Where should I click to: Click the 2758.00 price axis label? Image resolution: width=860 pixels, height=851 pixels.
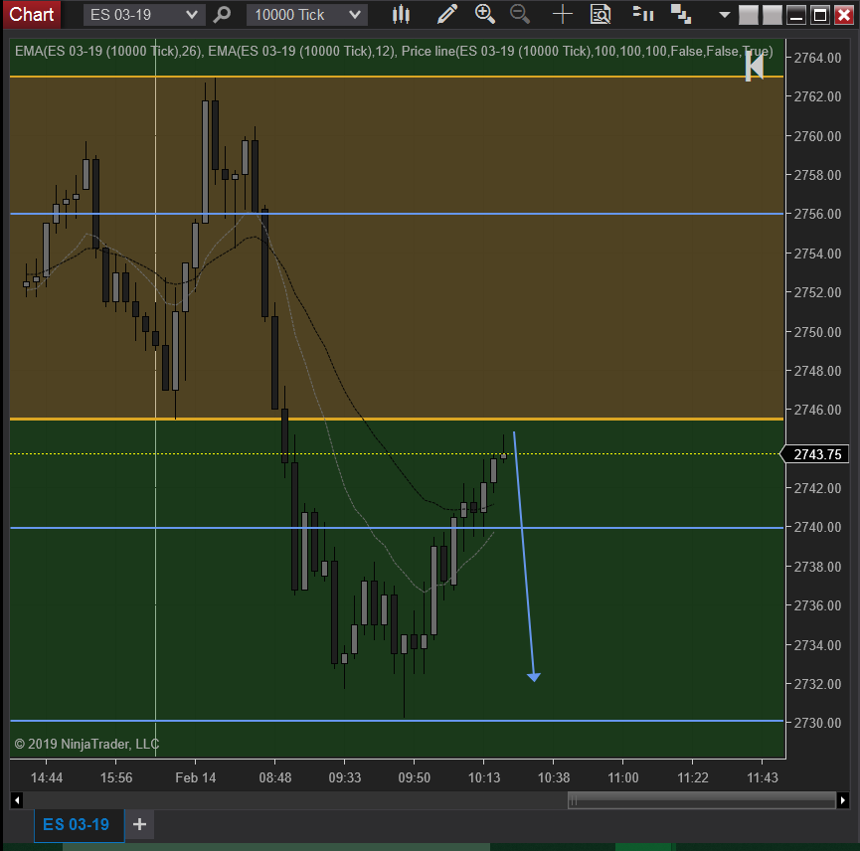pyautogui.click(x=817, y=175)
